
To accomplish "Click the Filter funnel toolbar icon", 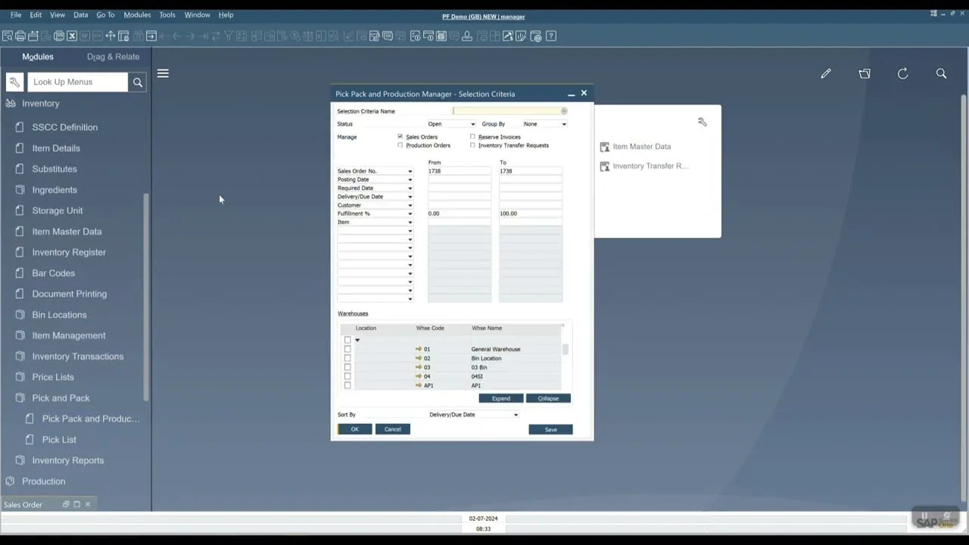I will pos(228,36).
